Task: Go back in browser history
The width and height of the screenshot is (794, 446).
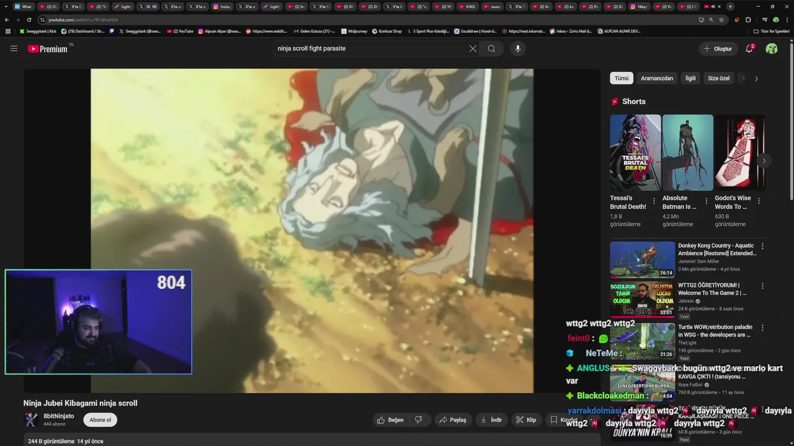Action: point(7,20)
